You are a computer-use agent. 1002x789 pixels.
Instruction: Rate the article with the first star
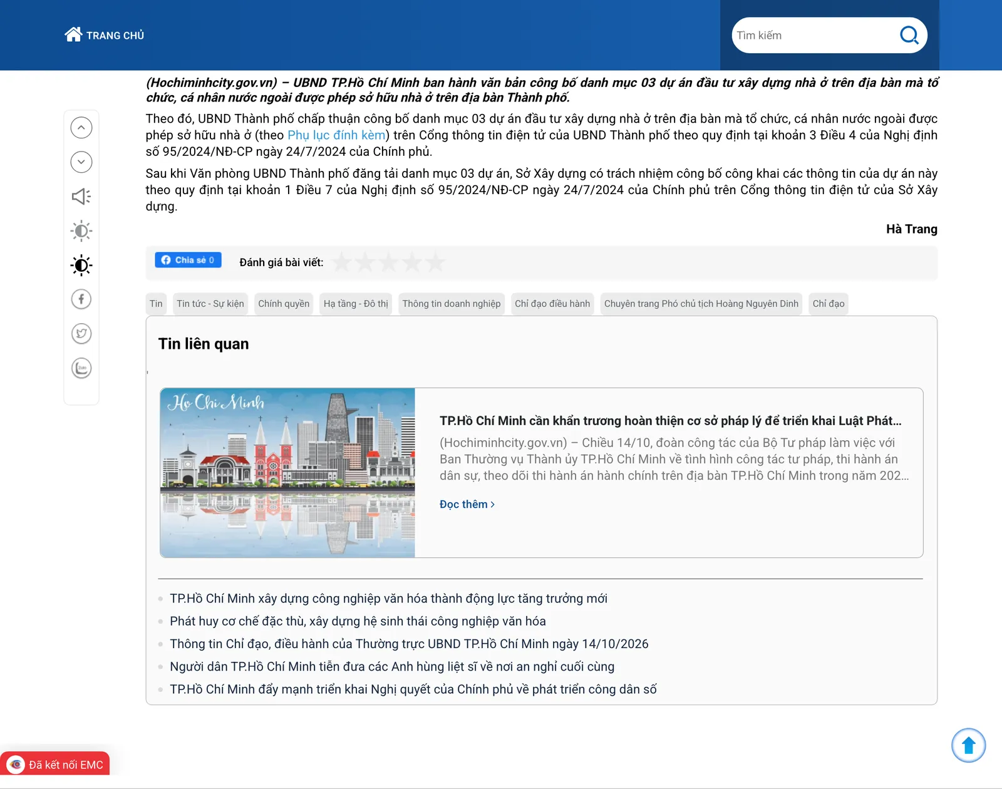click(342, 262)
